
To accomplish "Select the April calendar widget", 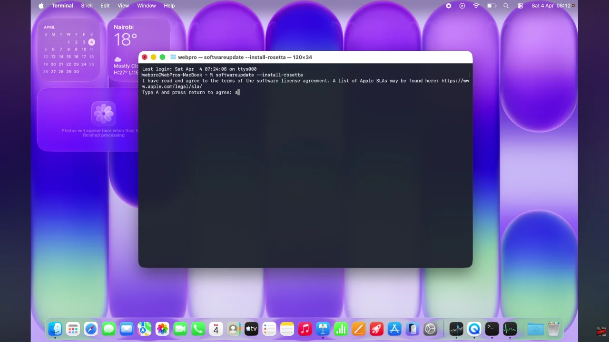I will pos(69,50).
